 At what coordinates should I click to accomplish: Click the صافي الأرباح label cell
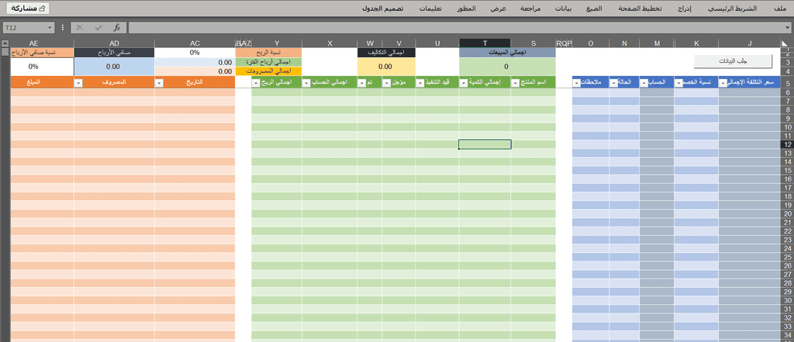[115, 53]
